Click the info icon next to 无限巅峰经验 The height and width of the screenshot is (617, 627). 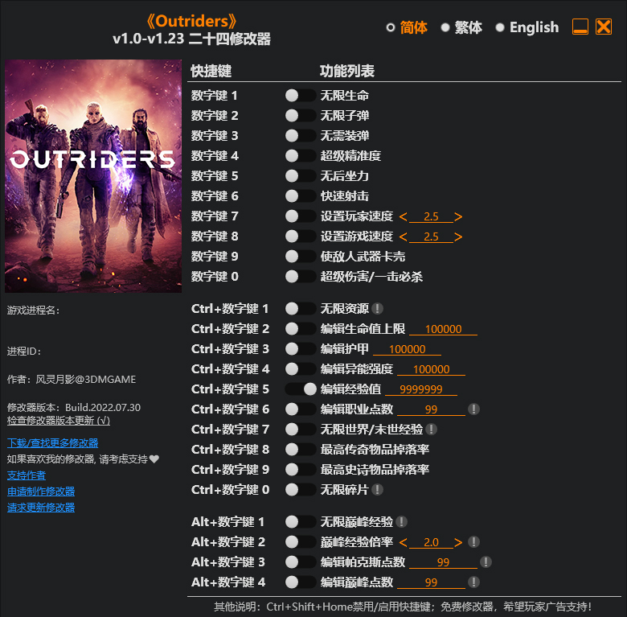click(401, 521)
